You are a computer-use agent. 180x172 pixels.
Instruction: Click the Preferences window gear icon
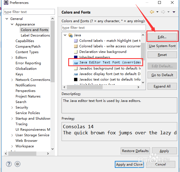click(6, 2)
